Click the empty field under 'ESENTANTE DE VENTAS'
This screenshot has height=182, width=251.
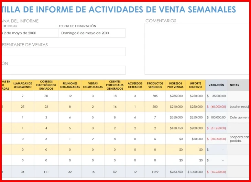(63, 52)
